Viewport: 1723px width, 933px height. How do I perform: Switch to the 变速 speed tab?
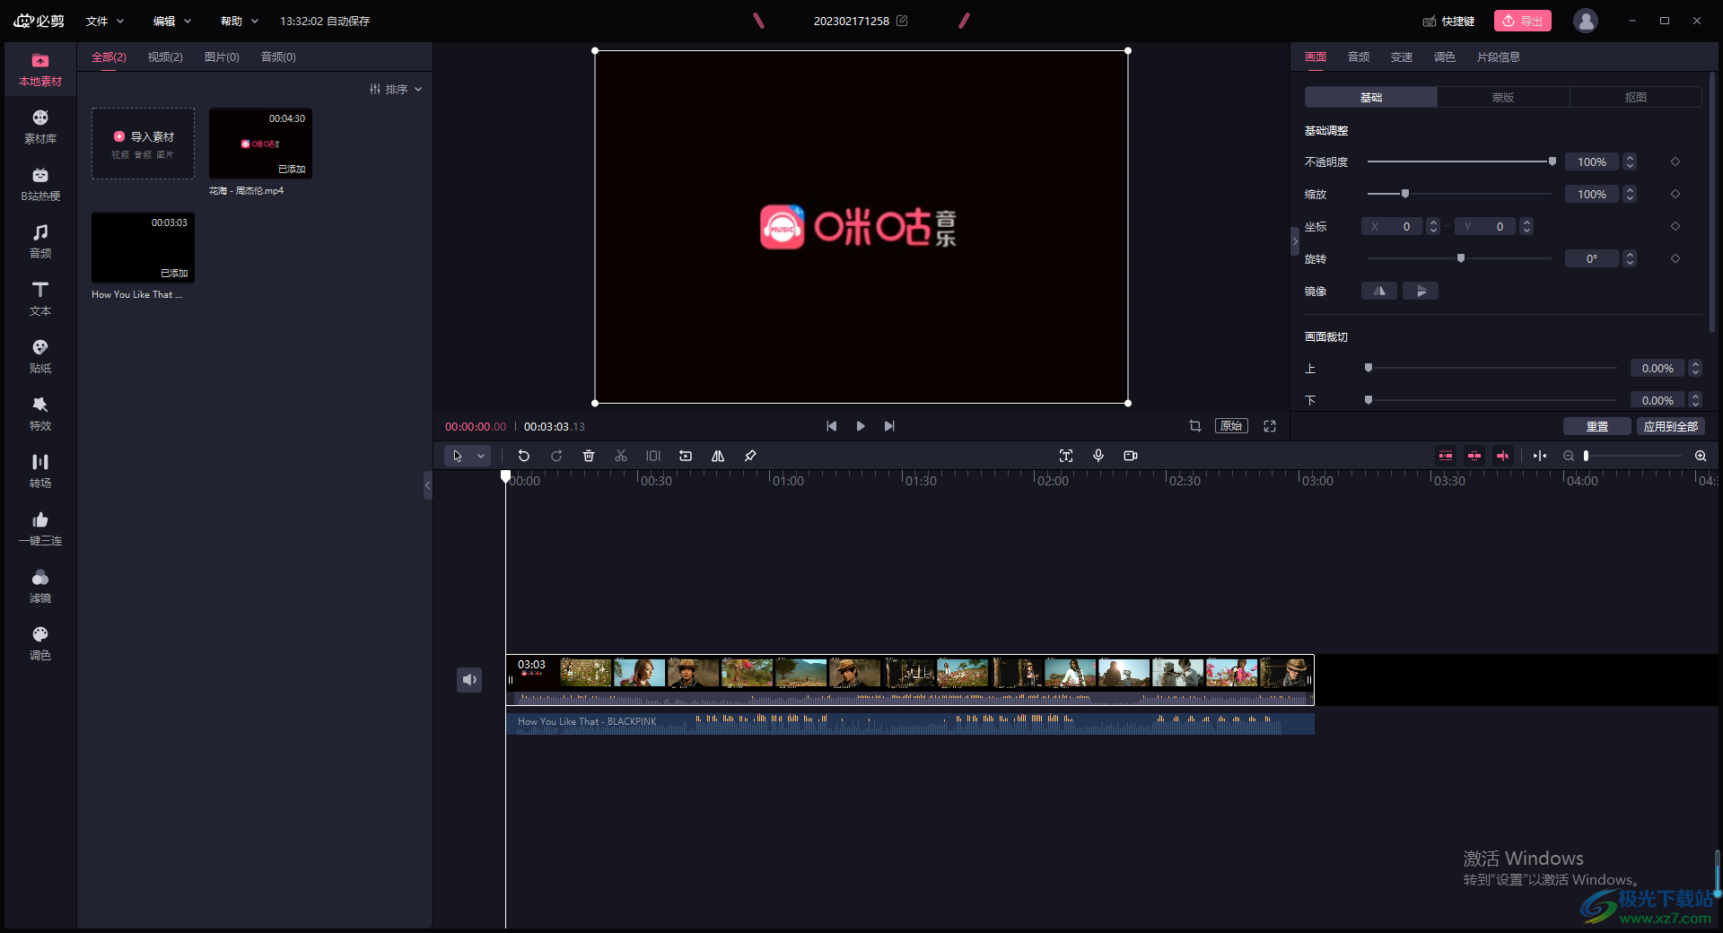(x=1402, y=57)
